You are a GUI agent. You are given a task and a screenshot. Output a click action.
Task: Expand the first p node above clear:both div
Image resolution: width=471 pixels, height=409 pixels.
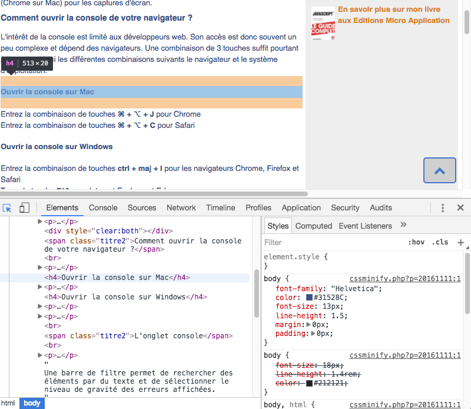[x=39, y=222]
